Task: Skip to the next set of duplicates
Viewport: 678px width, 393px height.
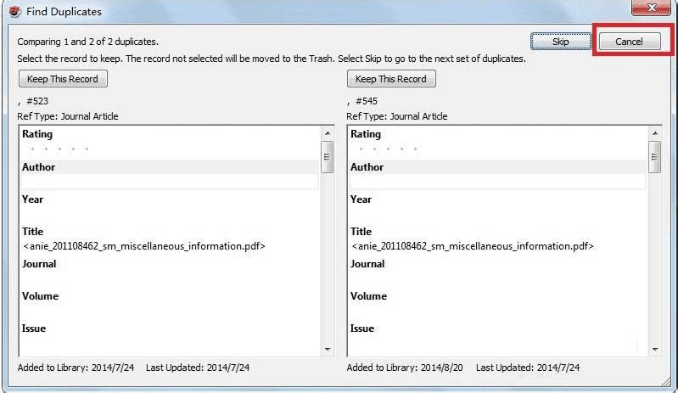Action: coord(560,42)
